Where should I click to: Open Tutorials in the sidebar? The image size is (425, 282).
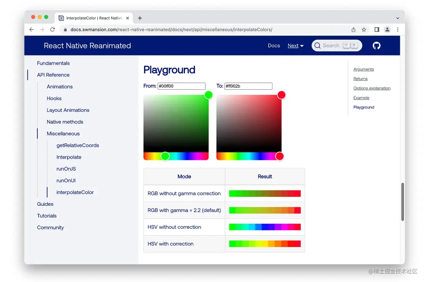point(47,216)
